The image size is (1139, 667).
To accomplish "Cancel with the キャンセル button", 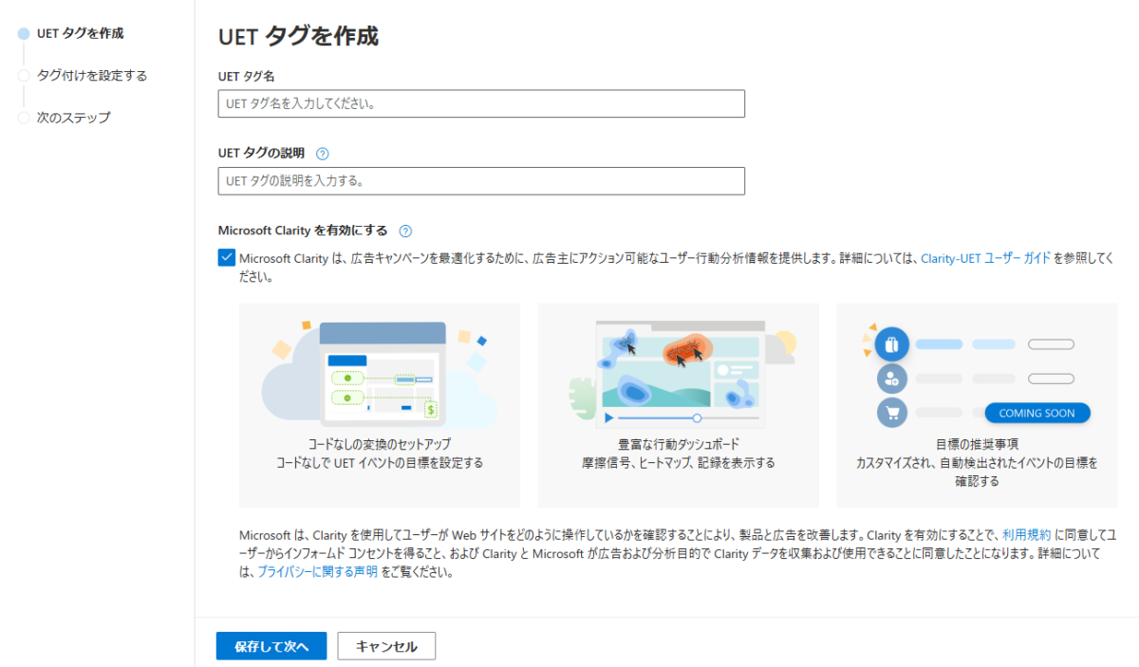I will coord(386,646).
